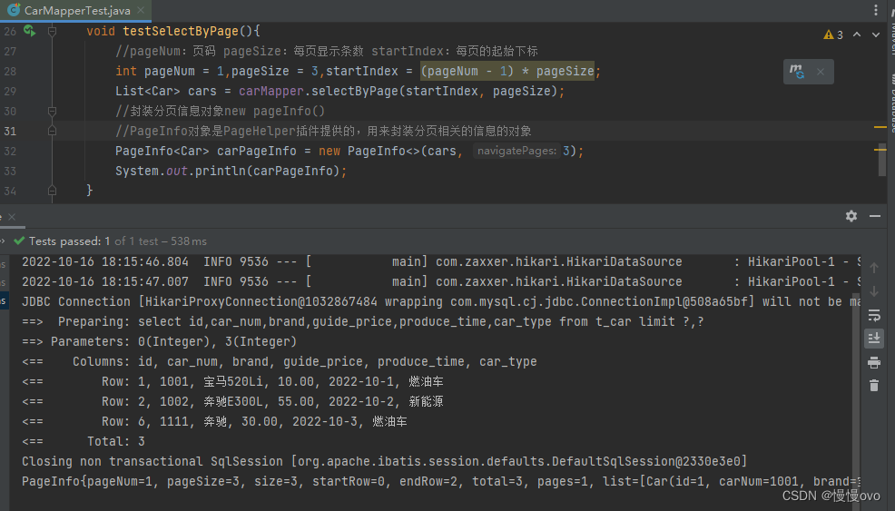Jump down the stack trace arrow
This screenshot has height=511, width=895.
coord(874,291)
